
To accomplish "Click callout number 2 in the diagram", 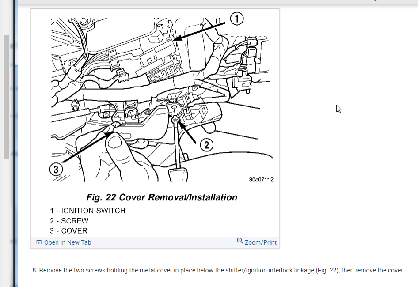I will 207,145.
